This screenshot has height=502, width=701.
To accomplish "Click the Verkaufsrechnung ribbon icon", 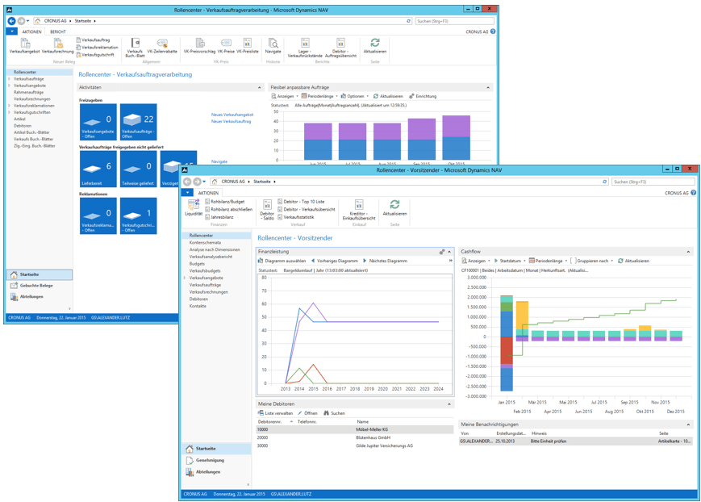I will (57, 46).
